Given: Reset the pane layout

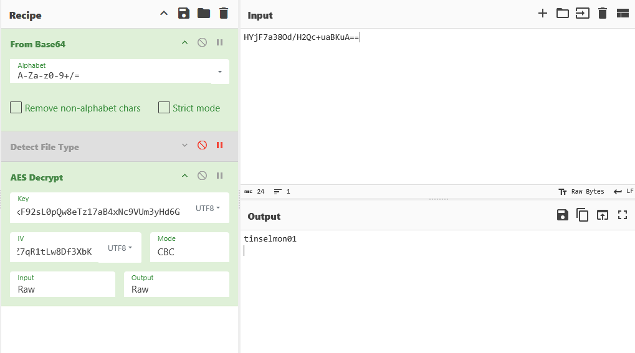Looking at the screenshot, I should coord(622,14).
